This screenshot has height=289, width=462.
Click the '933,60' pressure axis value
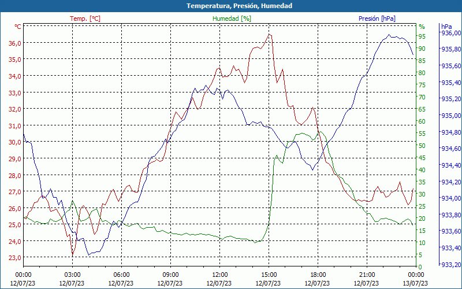coord(450,231)
